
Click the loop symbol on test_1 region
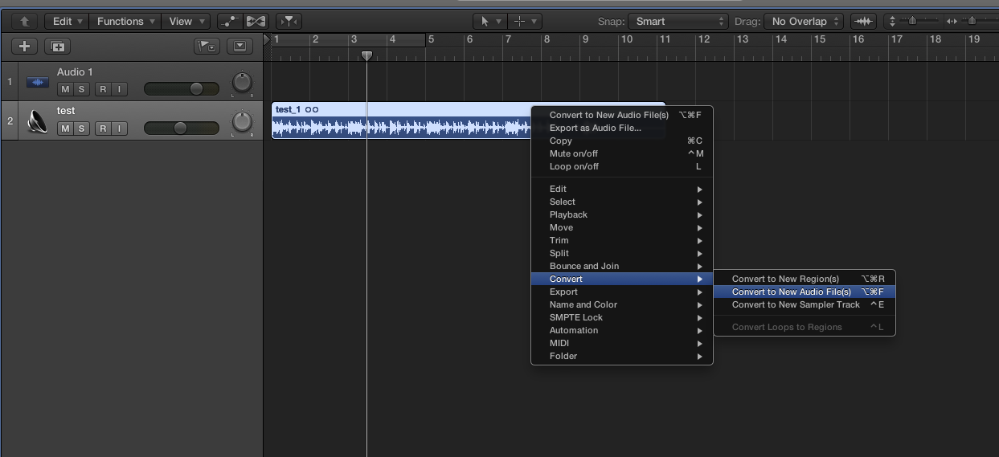point(312,110)
